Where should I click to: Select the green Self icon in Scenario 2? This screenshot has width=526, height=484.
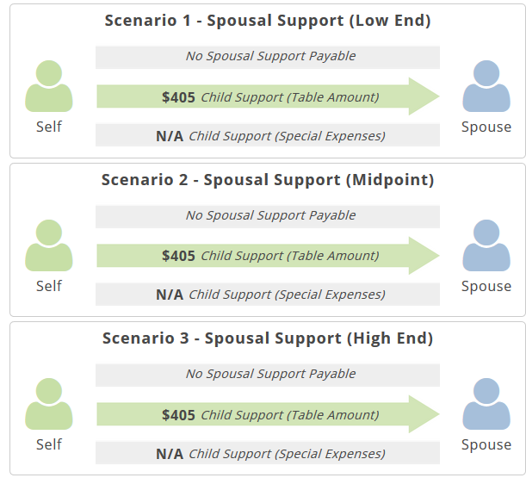(49, 245)
